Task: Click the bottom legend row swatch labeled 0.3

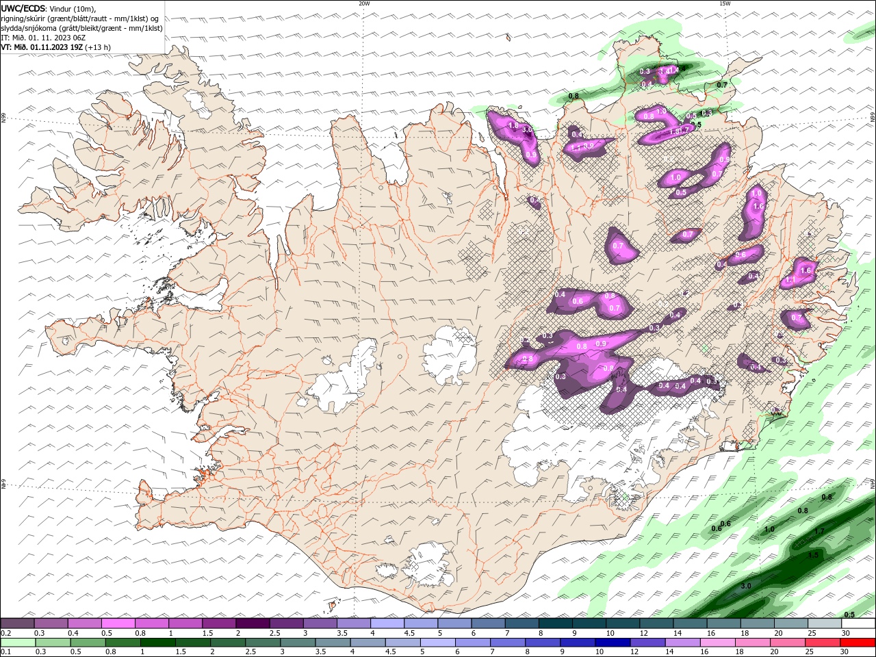Action: 53,643
